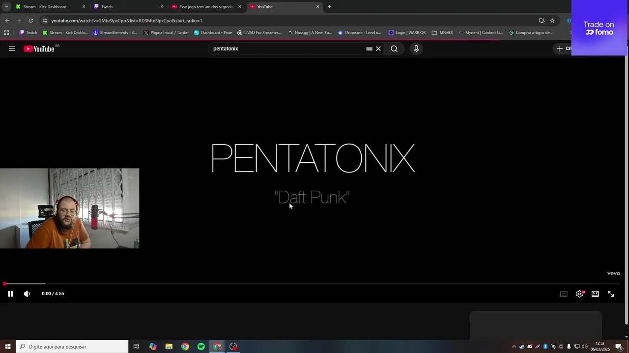This screenshot has width=629, height=353.
Task: Click the Trade on fomo ad banner
Action: [x=600, y=28]
